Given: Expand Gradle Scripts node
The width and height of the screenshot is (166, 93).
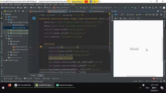Looking at the screenshot, I should (4, 60).
